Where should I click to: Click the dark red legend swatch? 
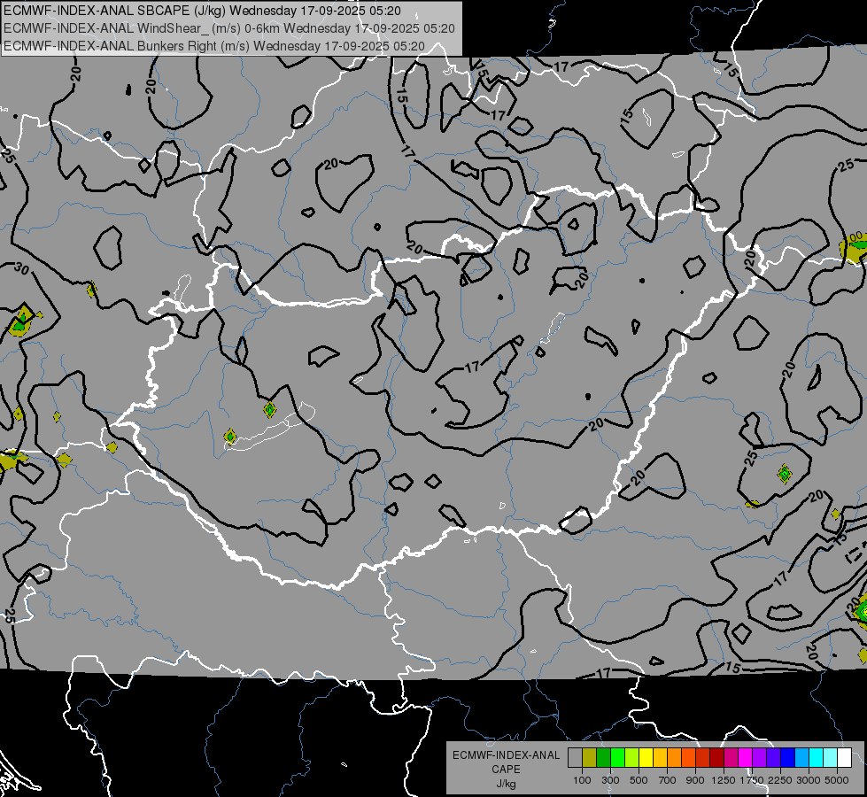[716, 758]
